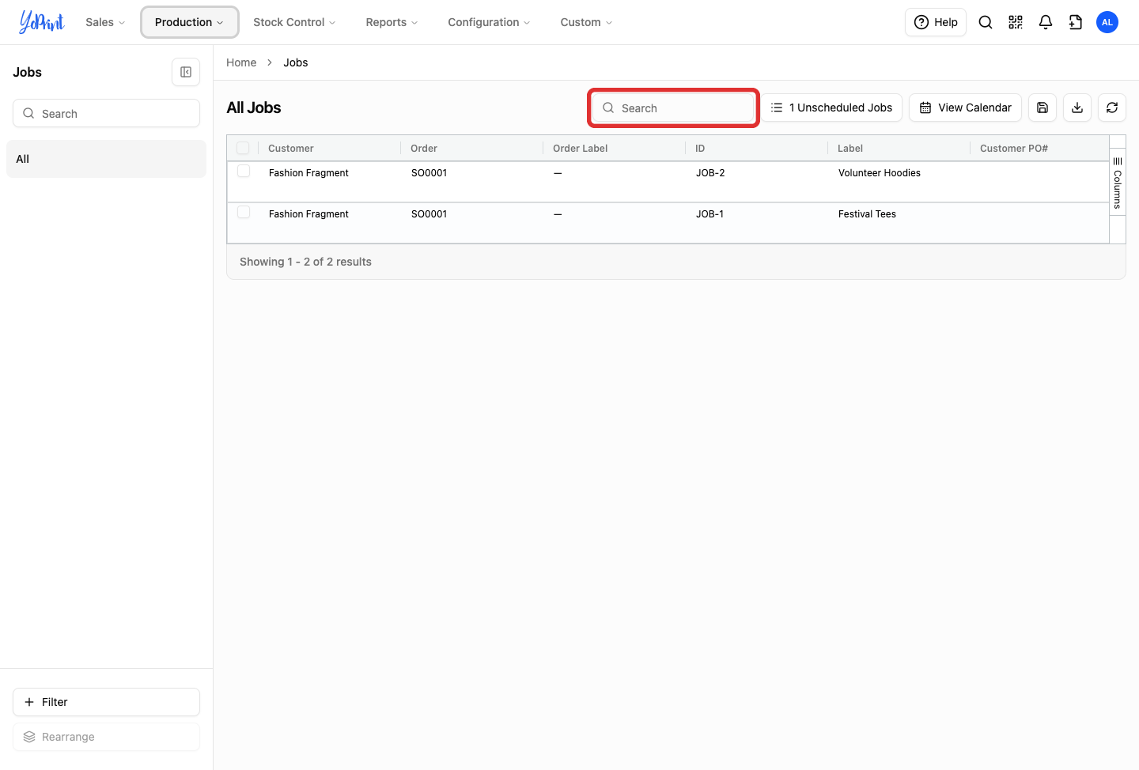Click the Jobs breadcrumb
Screen dimensions: 1139x770
(296, 62)
